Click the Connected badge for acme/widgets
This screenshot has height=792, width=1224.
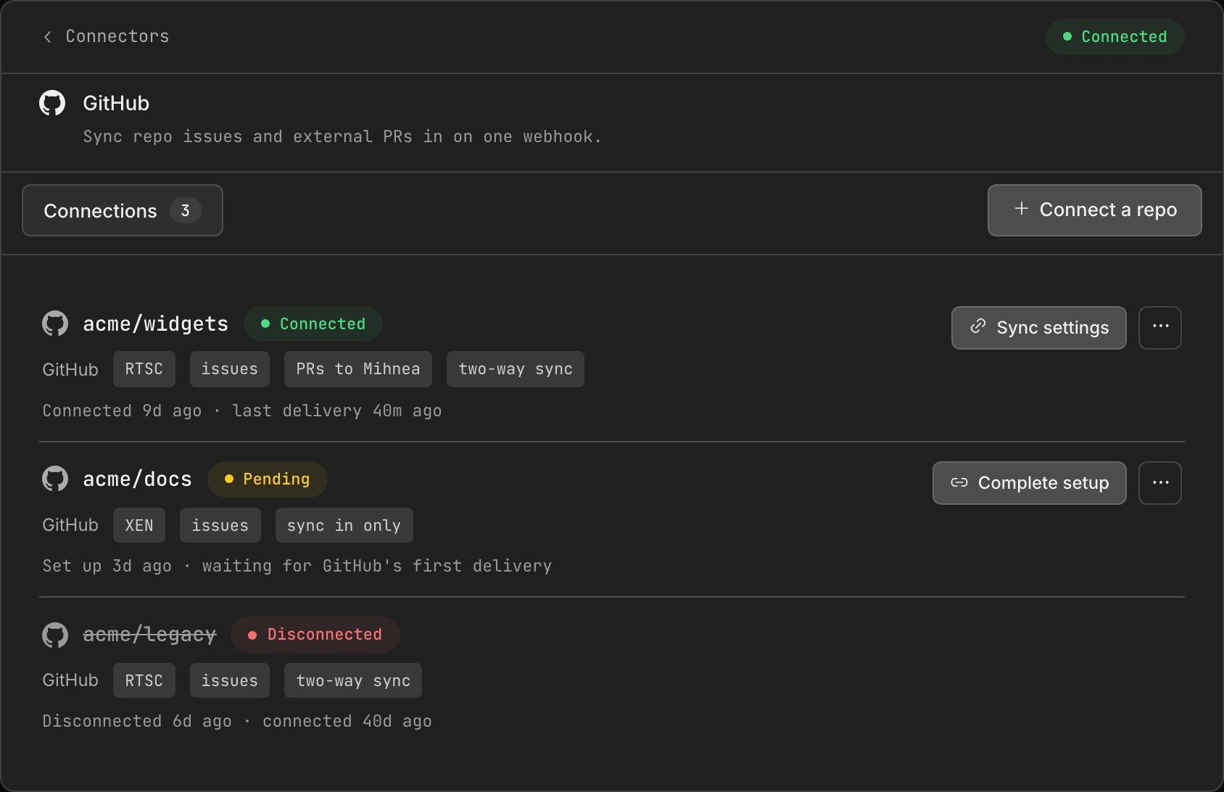pyautogui.click(x=313, y=323)
